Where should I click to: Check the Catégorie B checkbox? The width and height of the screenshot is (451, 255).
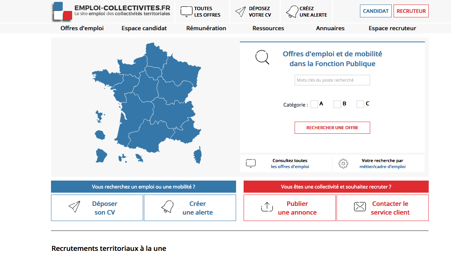(x=337, y=104)
